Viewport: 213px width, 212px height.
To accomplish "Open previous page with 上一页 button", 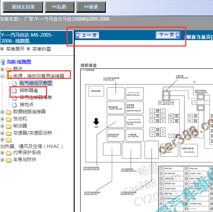I will click(87, 36).
